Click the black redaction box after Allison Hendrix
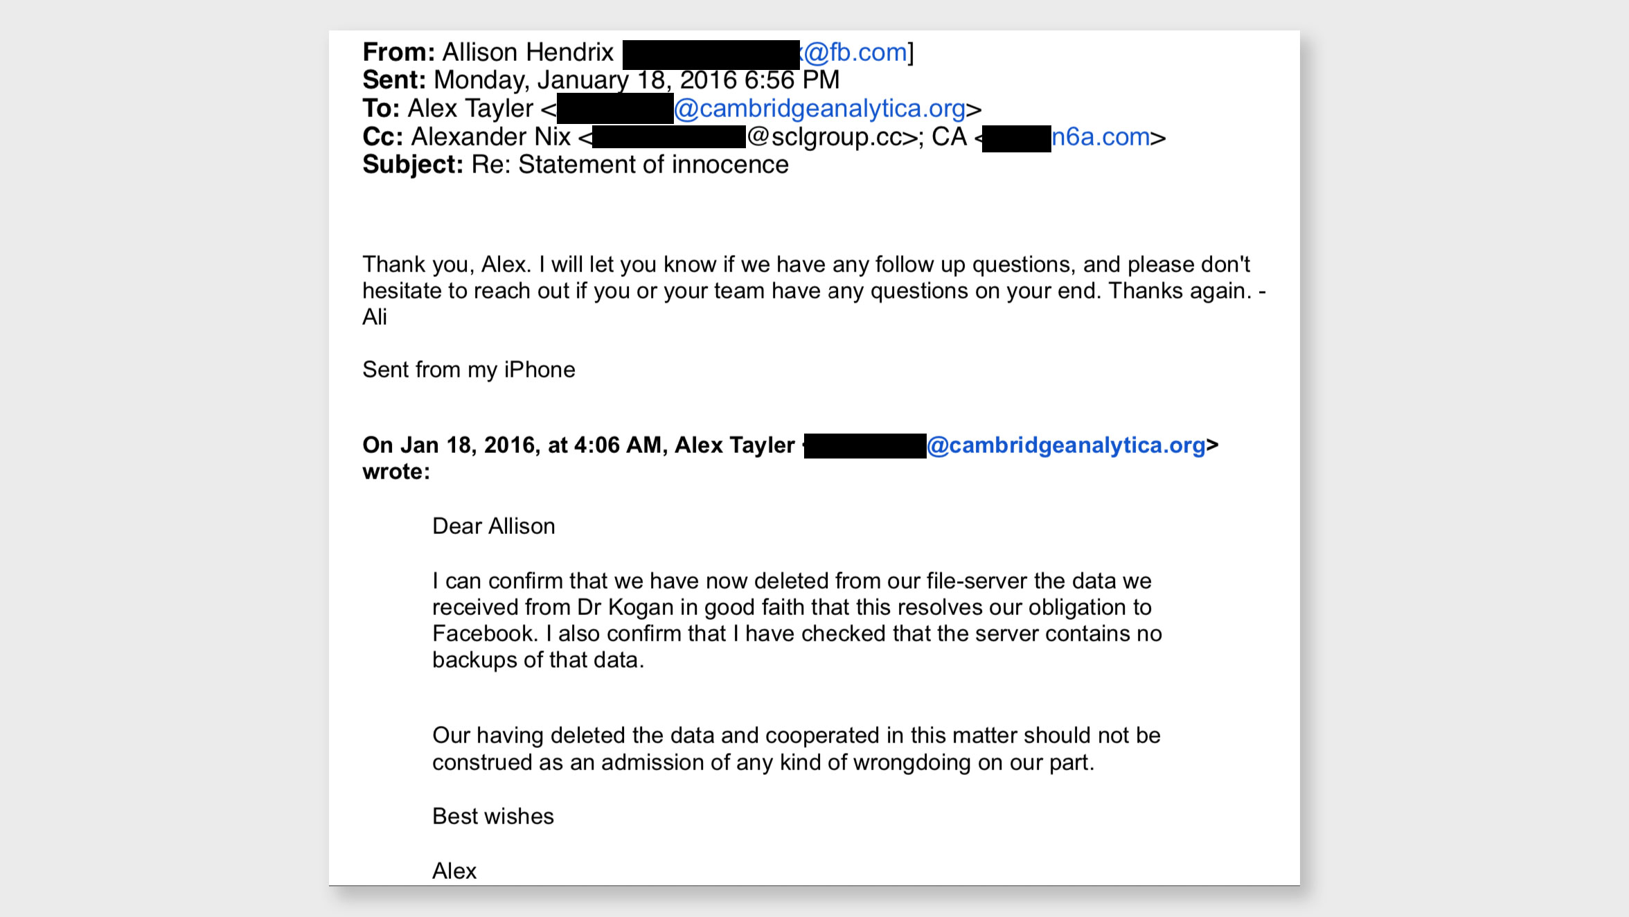Image resolution: width=1629 pixels, height=917 pixels. (711, 55)
